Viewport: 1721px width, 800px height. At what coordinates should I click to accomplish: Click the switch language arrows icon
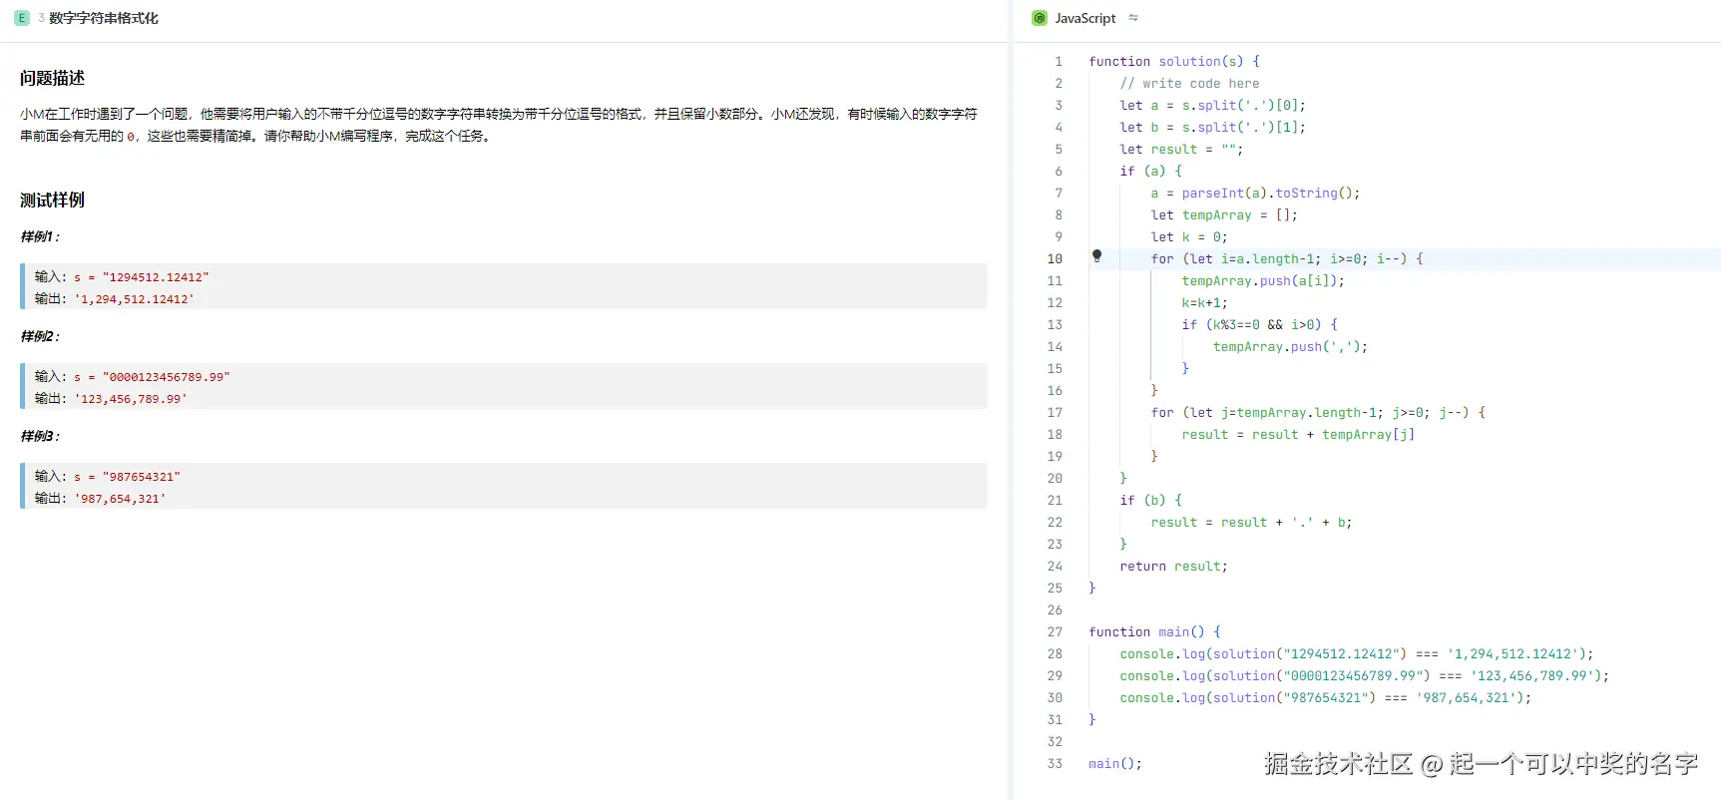1133,18
